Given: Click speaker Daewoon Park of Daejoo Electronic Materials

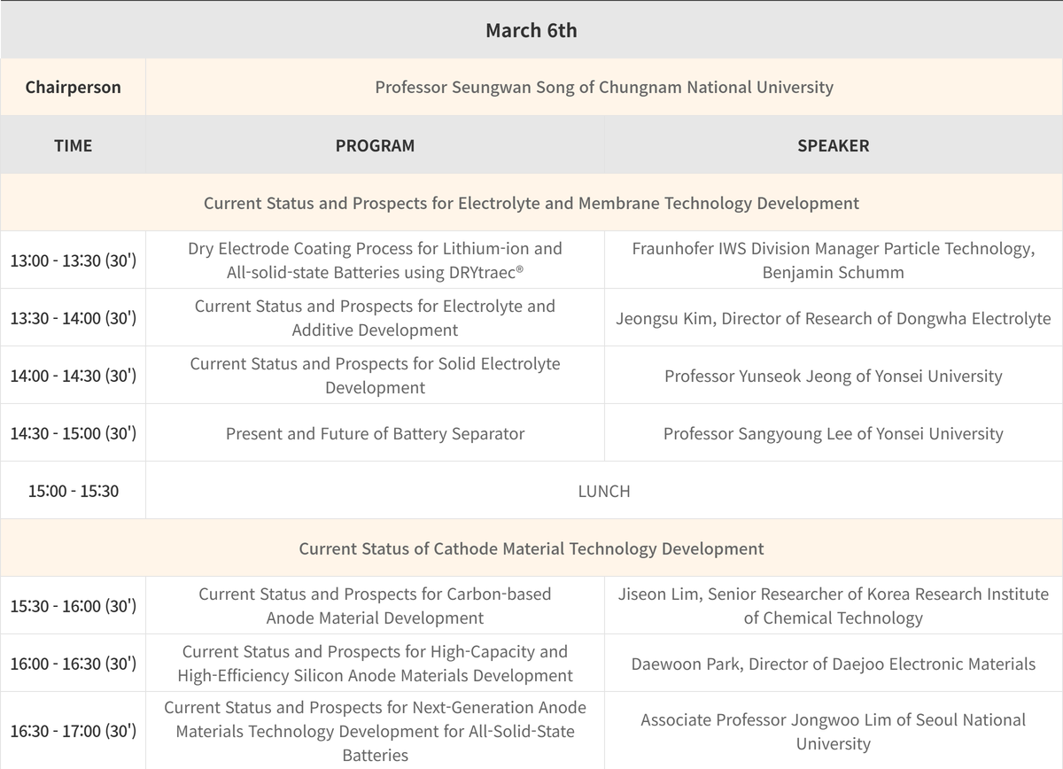Looking at the screenshot, I should [x=833, y=664].
